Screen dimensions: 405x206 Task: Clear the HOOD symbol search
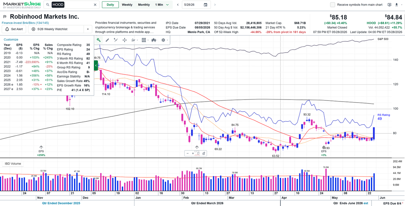point(95,5)
